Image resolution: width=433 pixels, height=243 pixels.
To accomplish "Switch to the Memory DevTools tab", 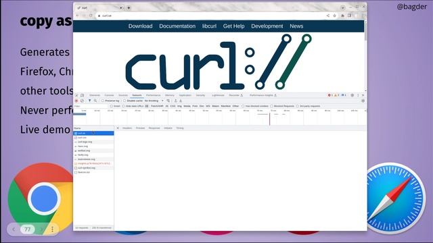I will (x=170, y=95).
